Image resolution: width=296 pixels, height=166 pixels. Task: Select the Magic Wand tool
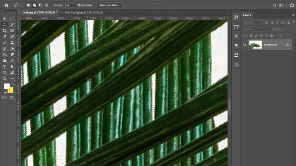pyautogui.click(x=12, y=24)
